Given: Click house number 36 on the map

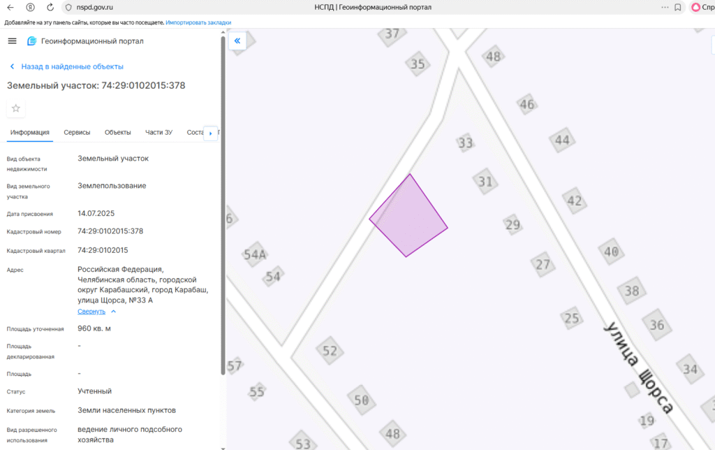Looking at the screenshot, I should (x=656, y=325).
